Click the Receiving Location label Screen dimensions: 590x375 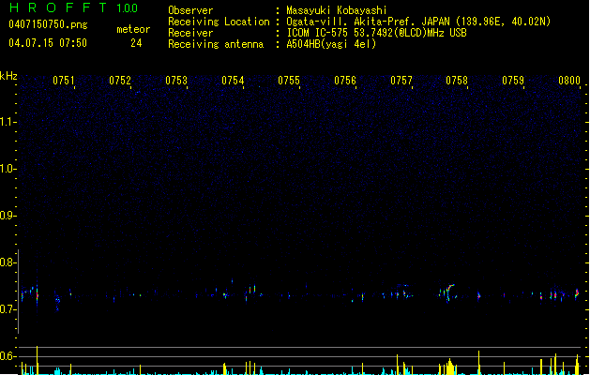[219, 22]
